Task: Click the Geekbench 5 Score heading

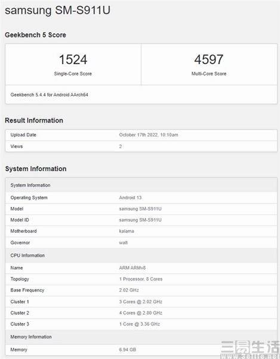Action: coord(35,35)
